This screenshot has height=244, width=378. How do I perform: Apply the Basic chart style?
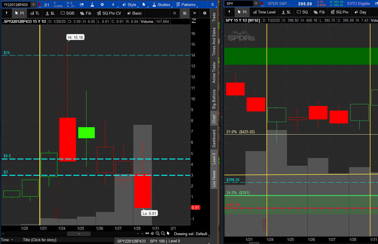tap(134, 13)
